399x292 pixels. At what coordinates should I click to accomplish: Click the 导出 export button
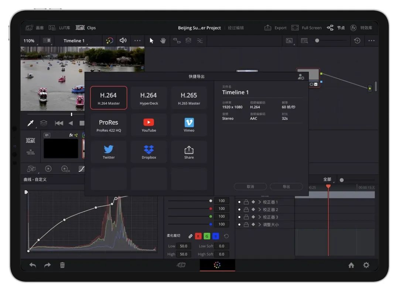tap(286, 187)
